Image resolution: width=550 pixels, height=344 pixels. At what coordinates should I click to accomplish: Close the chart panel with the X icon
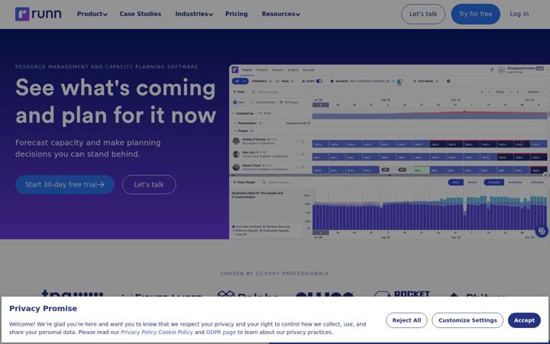click(545, 175)
